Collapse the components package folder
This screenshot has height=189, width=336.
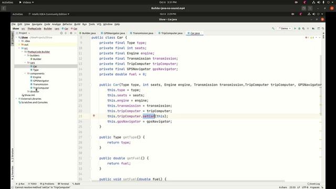point(25,73)
